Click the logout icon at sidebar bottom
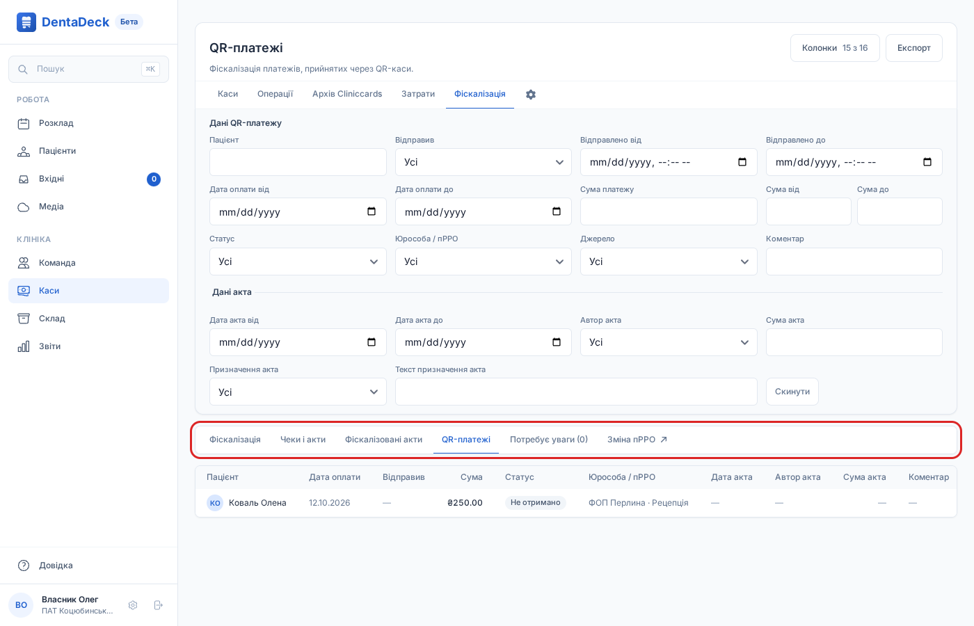 coord(158,605)
